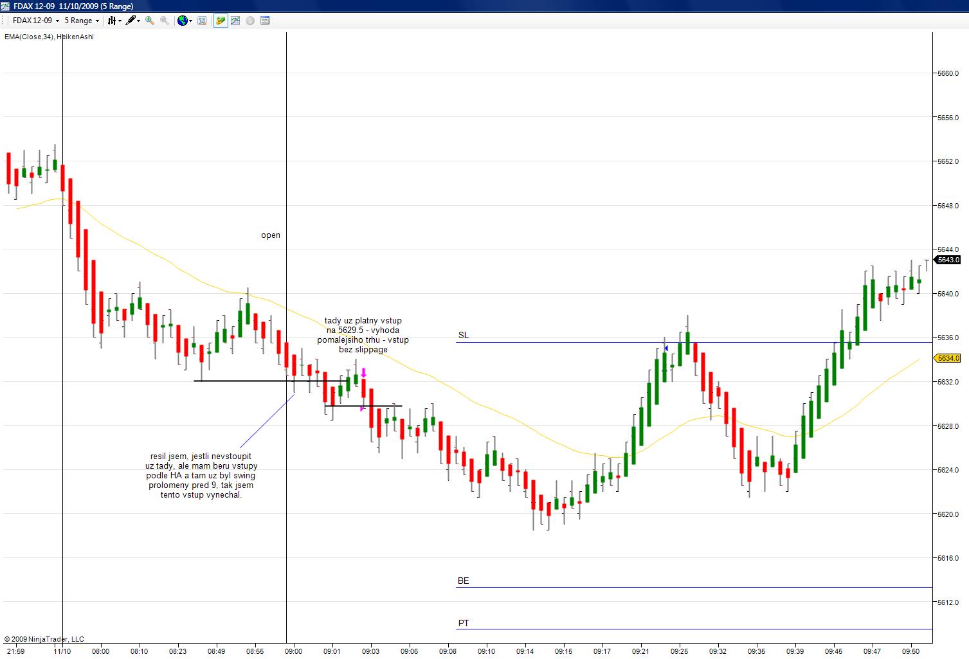This screenshot has width=969, height=659.
Task: Click the 09:00 time axis label
Action: click(293, 651)
